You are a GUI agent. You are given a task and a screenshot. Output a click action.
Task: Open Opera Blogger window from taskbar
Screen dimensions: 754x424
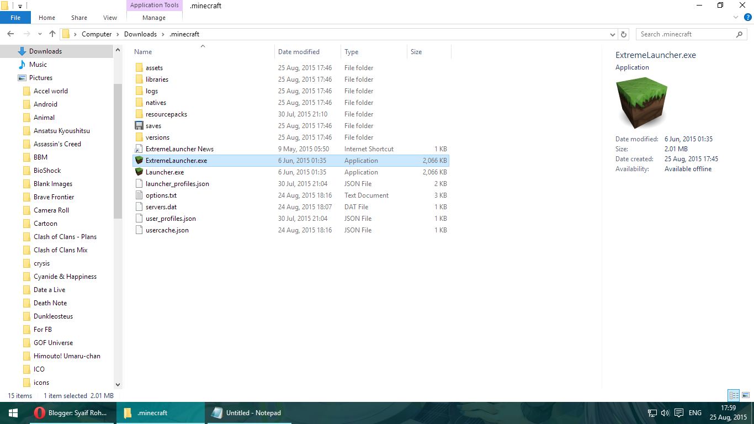point(72,413)
